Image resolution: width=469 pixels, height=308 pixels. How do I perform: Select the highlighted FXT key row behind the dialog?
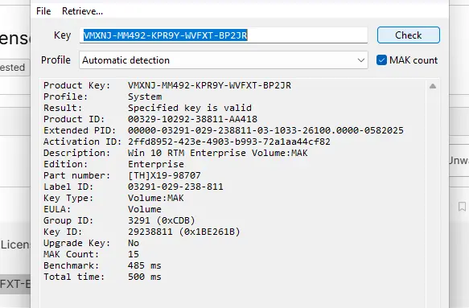(x=15, y=284)
